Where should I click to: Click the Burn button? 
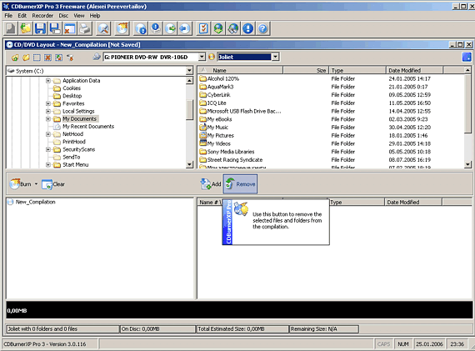pyautogui.click(x=20, y=184)
